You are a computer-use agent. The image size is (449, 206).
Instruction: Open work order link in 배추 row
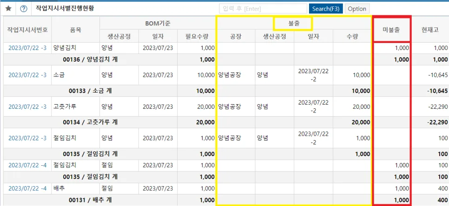27,188
